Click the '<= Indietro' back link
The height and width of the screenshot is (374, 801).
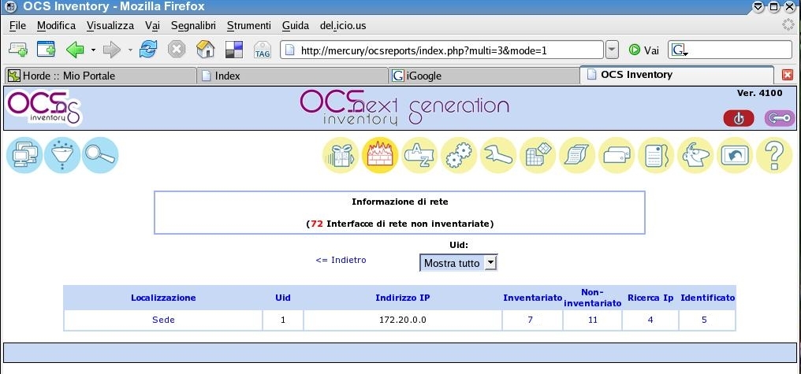click(x=341, y=260)
